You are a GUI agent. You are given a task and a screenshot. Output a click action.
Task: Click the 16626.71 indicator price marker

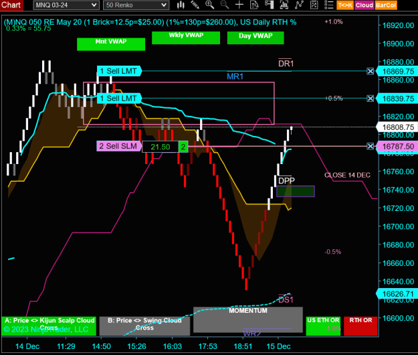[397, 294]
